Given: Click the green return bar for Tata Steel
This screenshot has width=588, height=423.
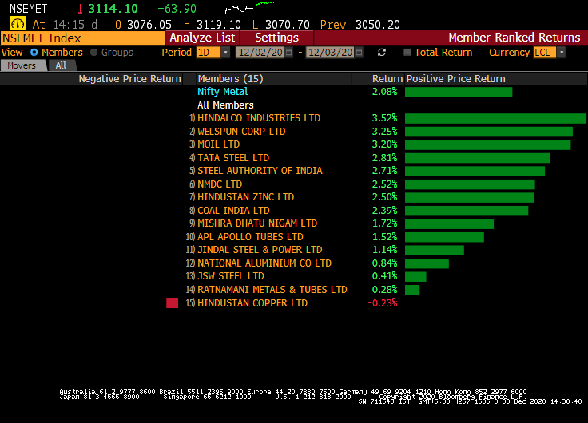Looking at the screenshot, I should tap(477, 158).
